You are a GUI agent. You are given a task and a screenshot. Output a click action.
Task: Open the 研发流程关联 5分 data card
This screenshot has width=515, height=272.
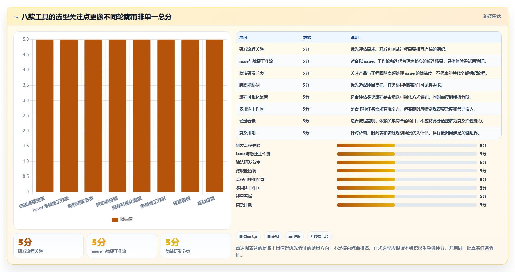click(x=49, y=246)
